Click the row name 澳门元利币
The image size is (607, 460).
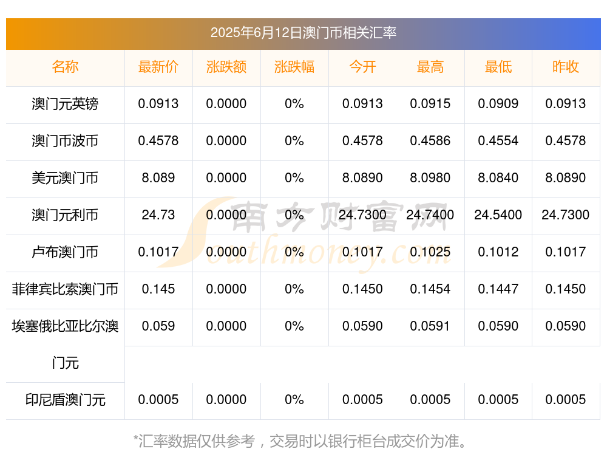[x=65, y=215]
